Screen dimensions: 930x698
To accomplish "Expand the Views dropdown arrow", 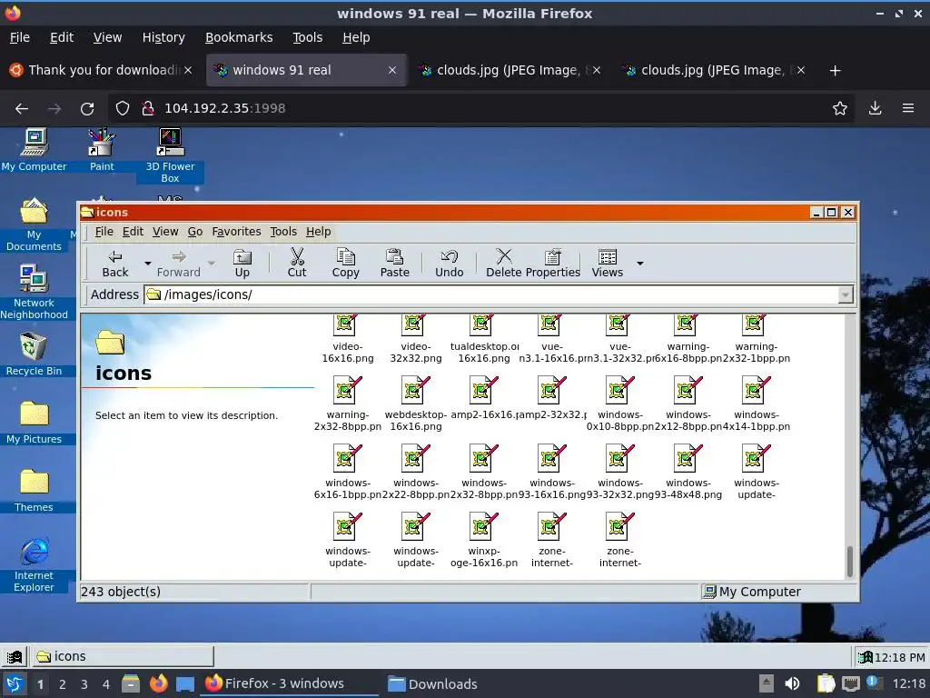I will coord(640,263).
